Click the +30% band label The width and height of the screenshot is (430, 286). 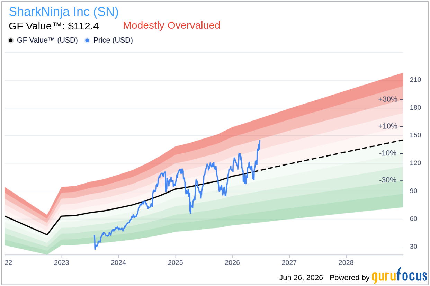(x=388, y=99)
